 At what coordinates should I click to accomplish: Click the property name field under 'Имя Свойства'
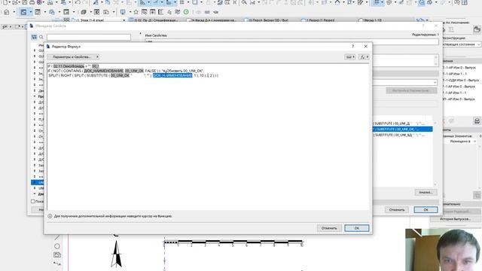pyautogui.click(x=291, y=41)
